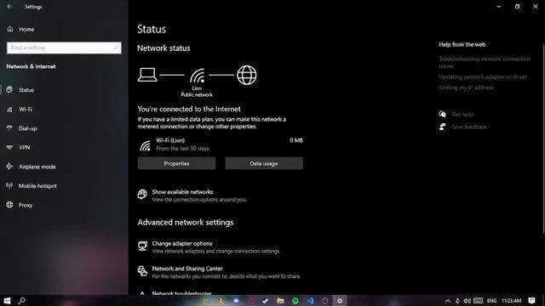Viewport: 545px width, 306px height.
Task: Go back using the Settings back arrow
Action: (9, 7)
